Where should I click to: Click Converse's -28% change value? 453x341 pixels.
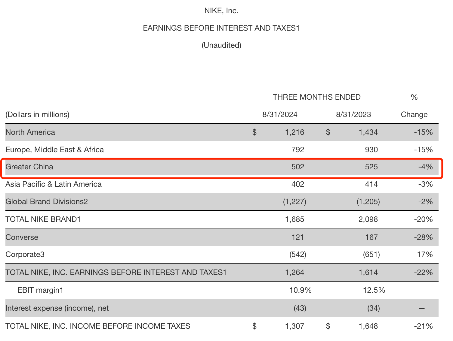pos(423,237)
